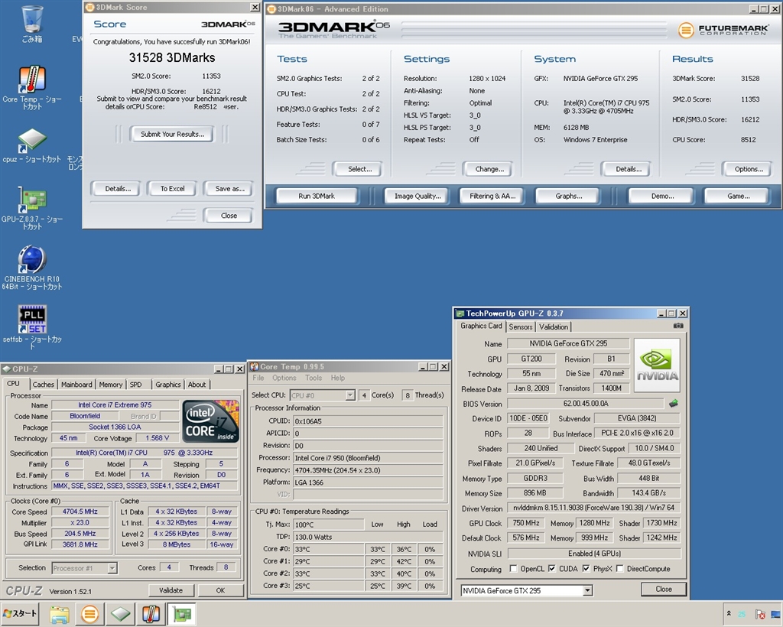Open Windows Explorer from the taskbar
Screen dimensions: 783x627
click(60, 614)
